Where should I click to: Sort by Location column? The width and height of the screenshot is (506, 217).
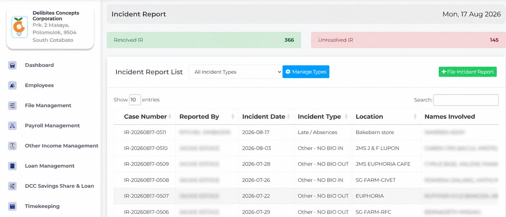(386, 117)
